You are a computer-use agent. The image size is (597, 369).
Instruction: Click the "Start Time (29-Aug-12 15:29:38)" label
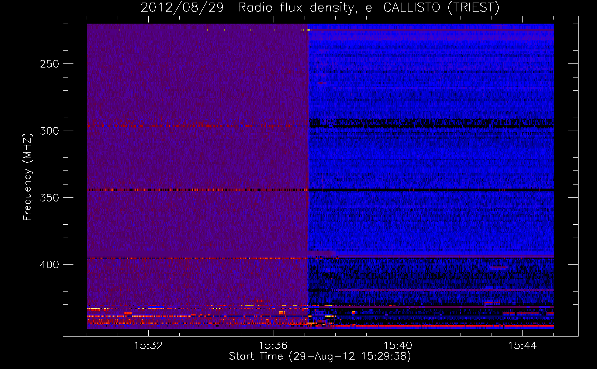click(320, 356)
